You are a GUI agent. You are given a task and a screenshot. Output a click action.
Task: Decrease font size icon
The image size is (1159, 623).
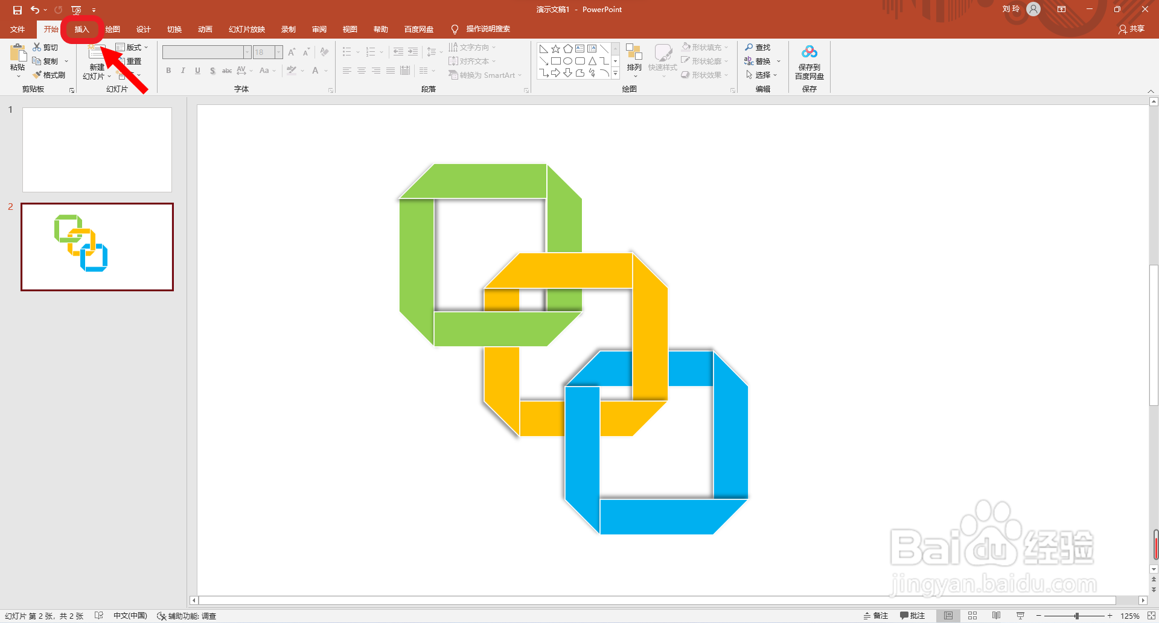click(306, 52)
